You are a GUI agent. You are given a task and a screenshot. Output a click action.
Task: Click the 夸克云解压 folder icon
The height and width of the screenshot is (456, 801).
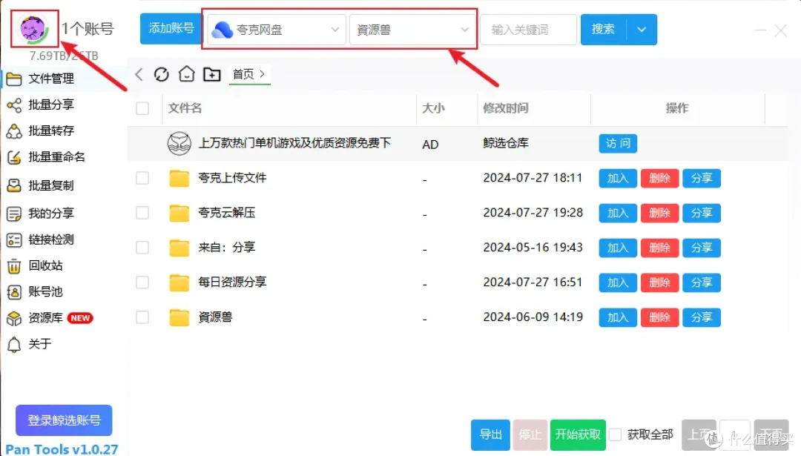coord(179,213)
